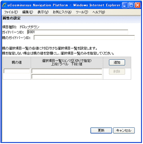The width and height of the screenshot is (143, 144).
Task: Click the lower value list input field
Action: tap(67, 77)
